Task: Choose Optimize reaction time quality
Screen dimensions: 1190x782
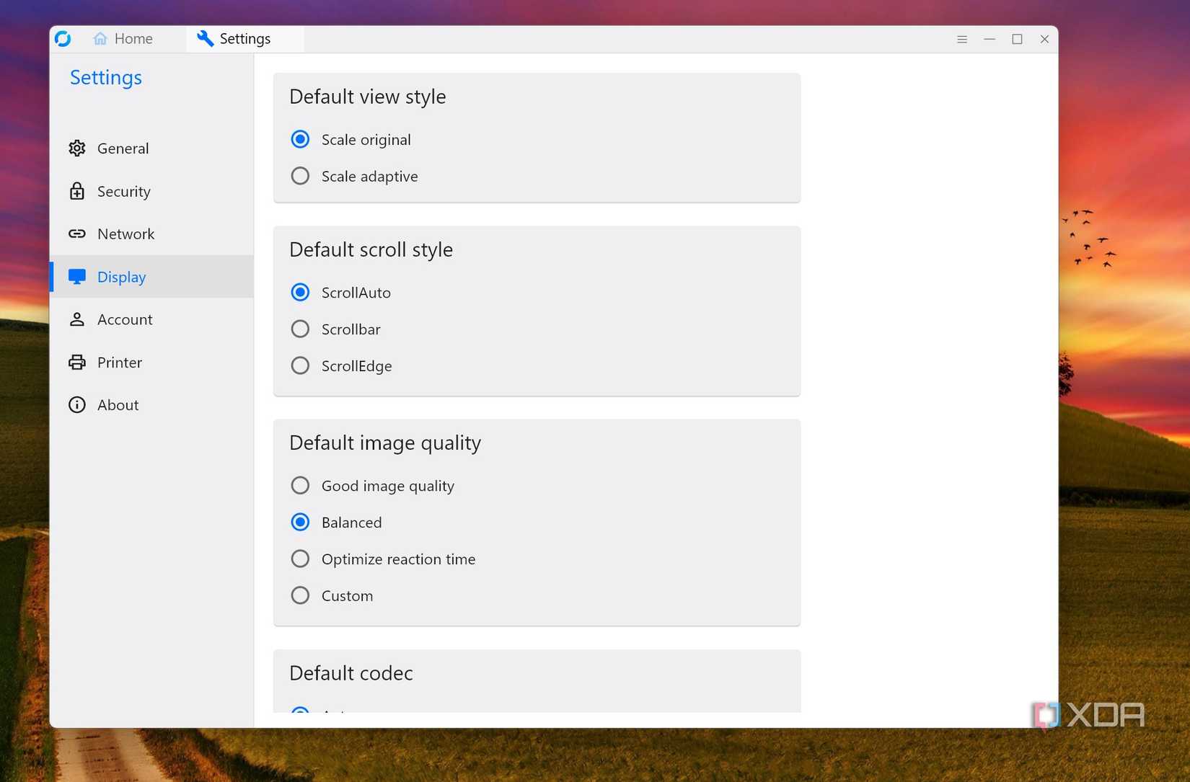Action: point(300,558)
